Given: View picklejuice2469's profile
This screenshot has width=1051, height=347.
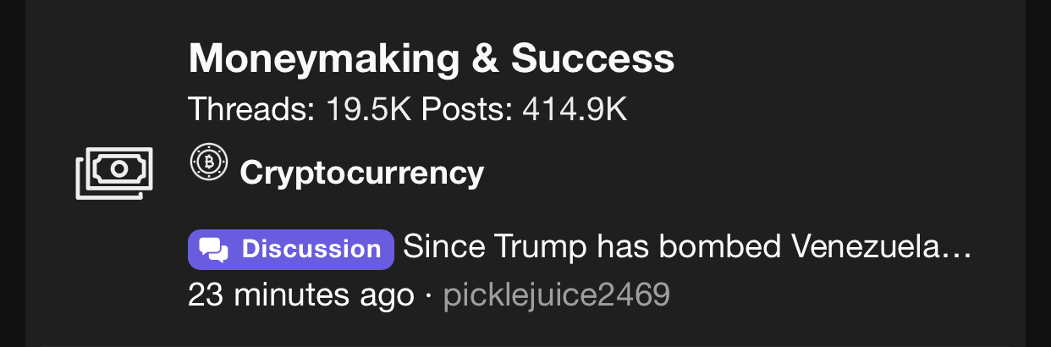Looking at the screenshot, I should (x=556, y=295).
